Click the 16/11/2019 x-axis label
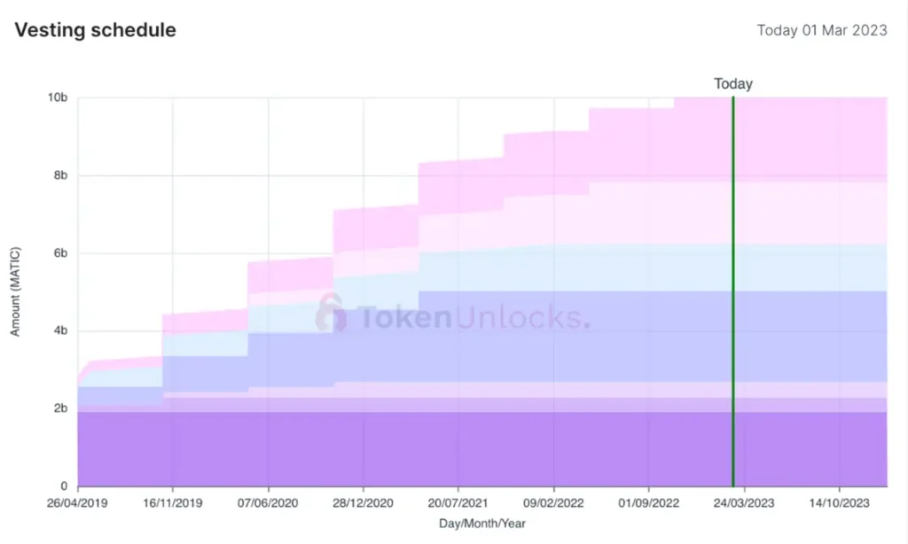Image resolution: width=908 pixels, height=544 pixels. [x=173, y=502]
